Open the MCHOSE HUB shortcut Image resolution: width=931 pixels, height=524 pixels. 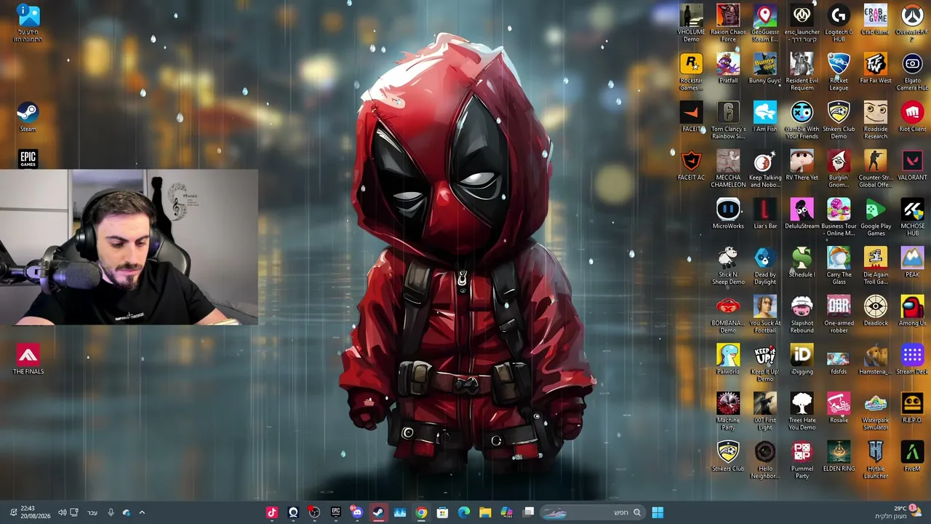pyautogui.click(x=912, y=217)
